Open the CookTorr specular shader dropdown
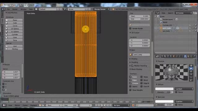Viewport: 198px width, 111px height. coord(184,101)
